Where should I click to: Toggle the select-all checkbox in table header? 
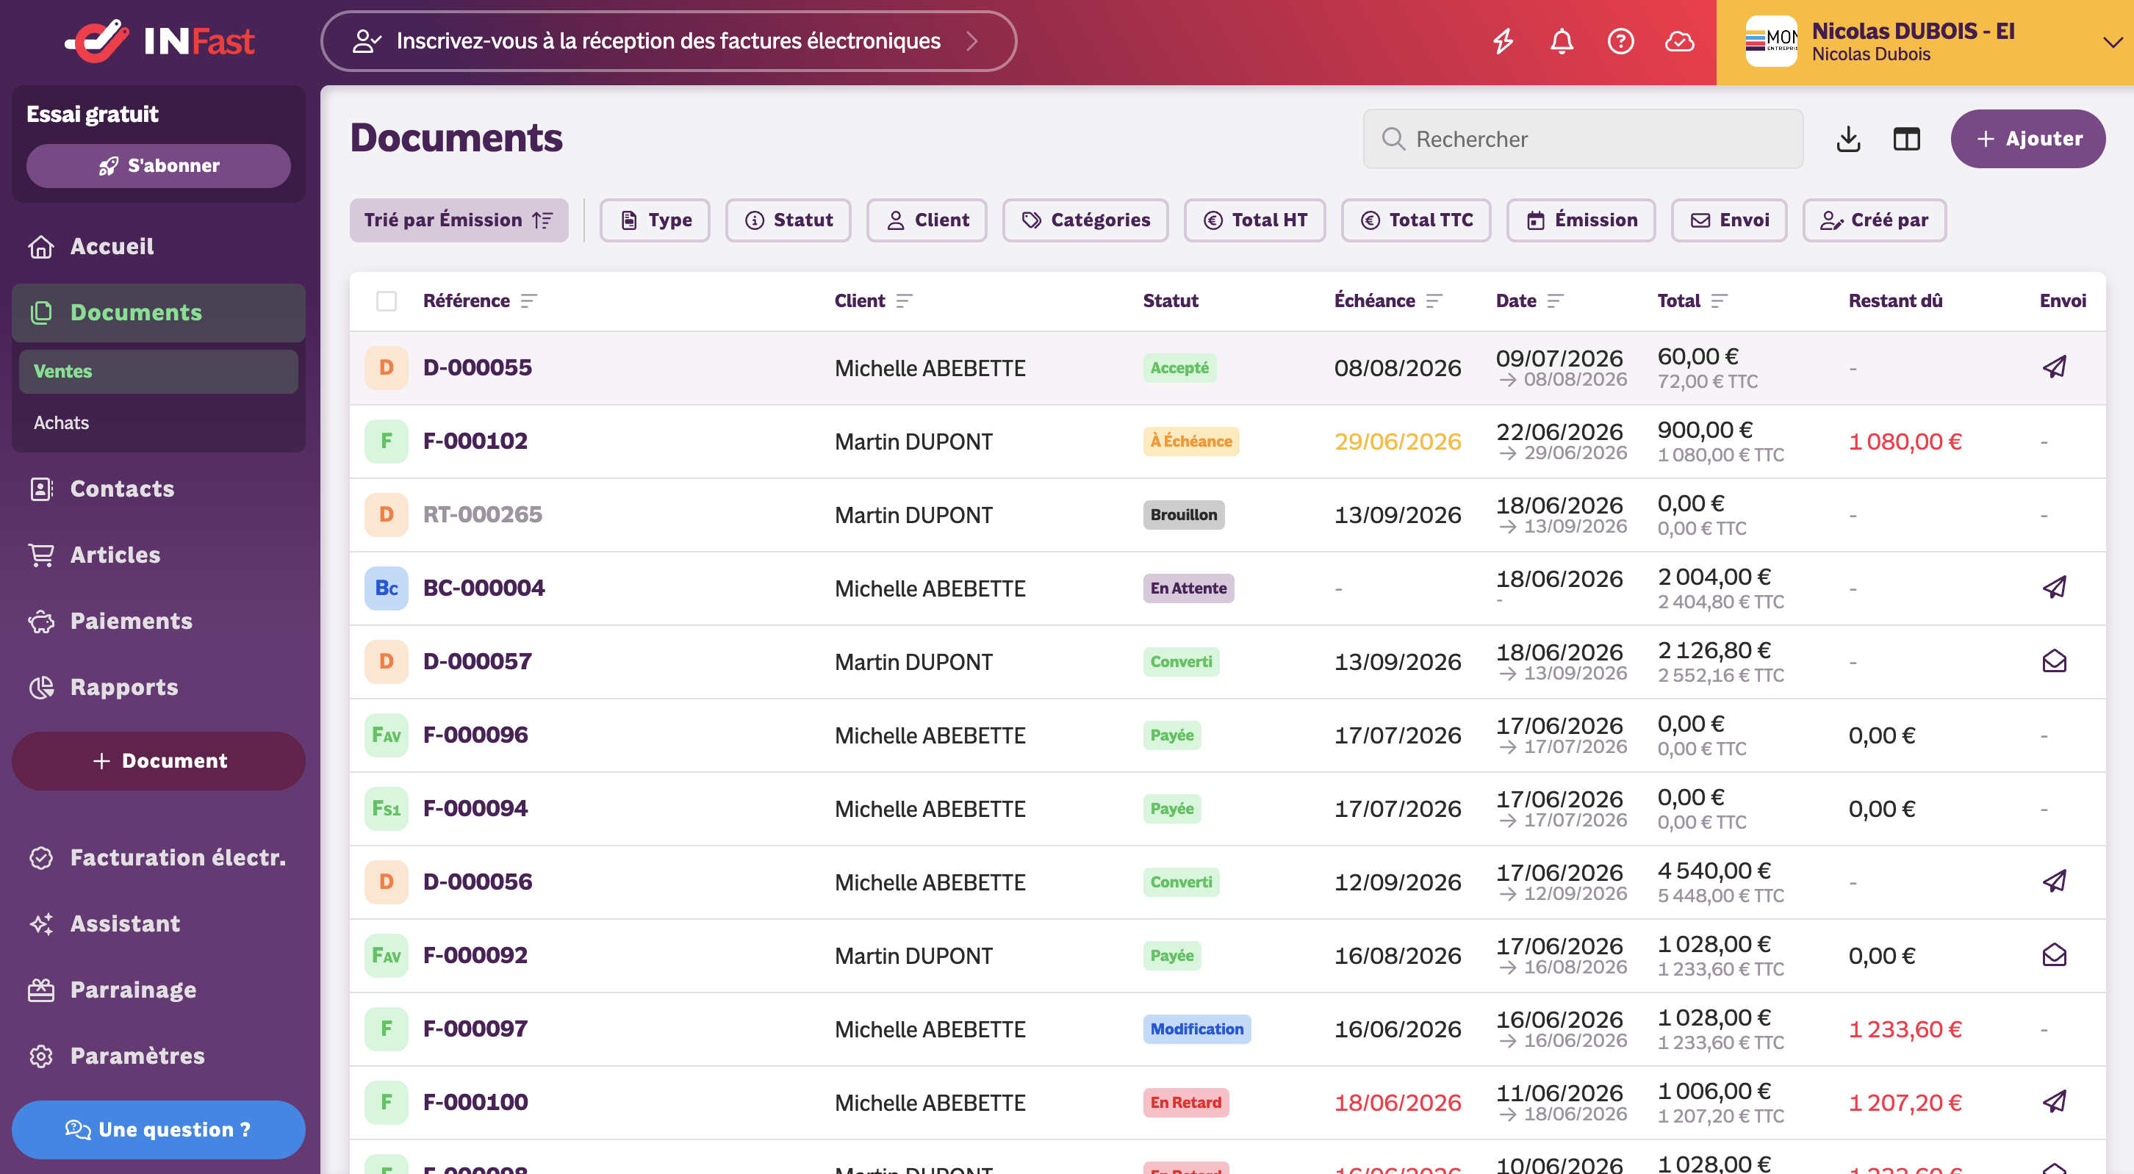point(386,300)
